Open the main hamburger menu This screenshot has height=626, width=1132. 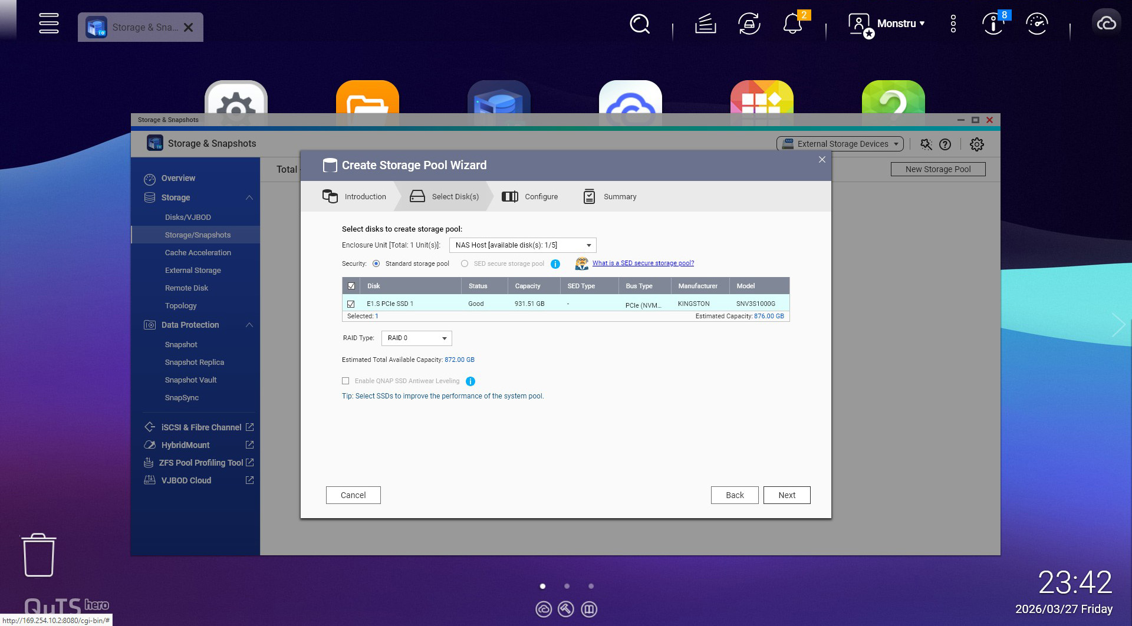49,24
